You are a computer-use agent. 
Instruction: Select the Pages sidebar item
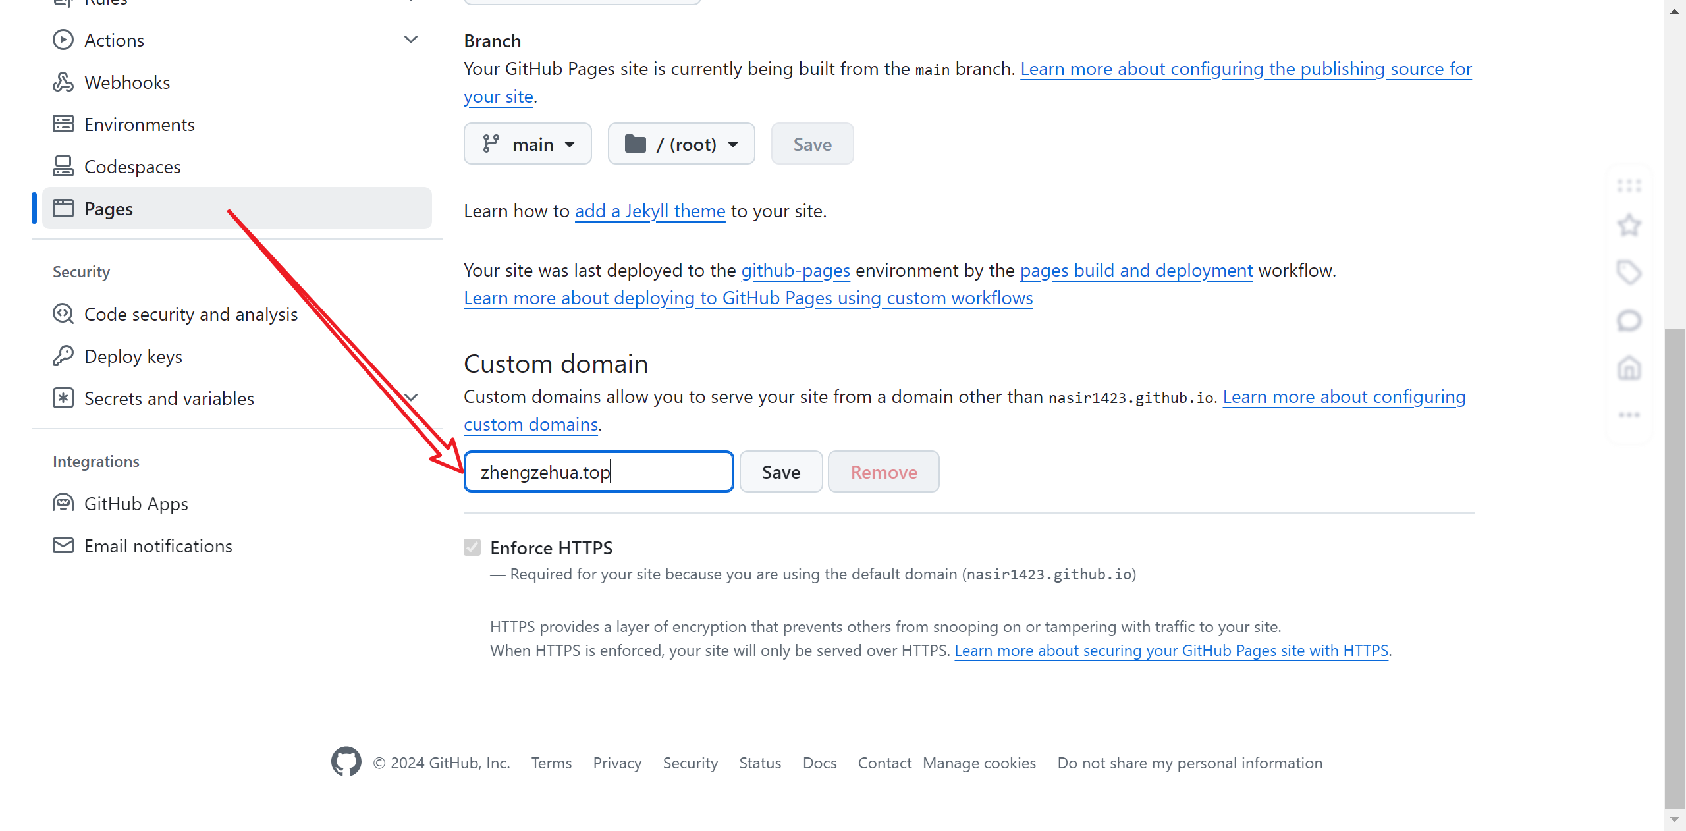tap(237, 209)
